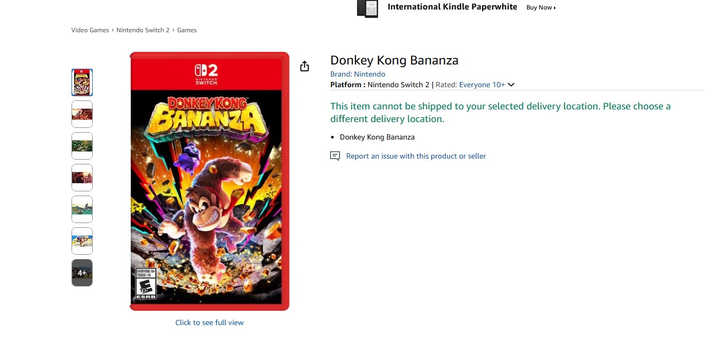This screenshot has width=714, height=342.
Task: Select the first box-art thumbnail
Action: point(82,82)
